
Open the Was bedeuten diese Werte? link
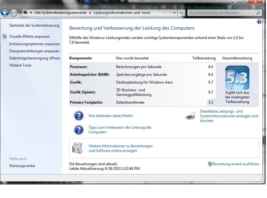(111, 116)
